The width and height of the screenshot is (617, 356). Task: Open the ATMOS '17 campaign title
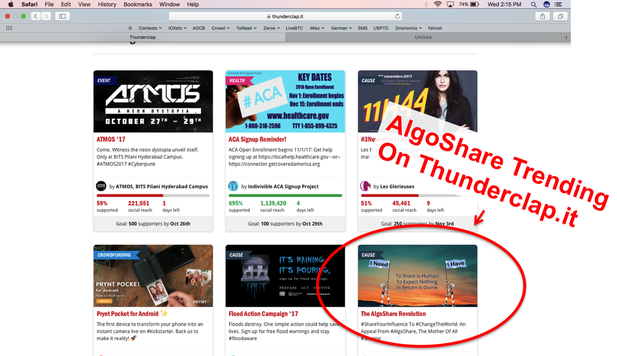tap(111, 139)
